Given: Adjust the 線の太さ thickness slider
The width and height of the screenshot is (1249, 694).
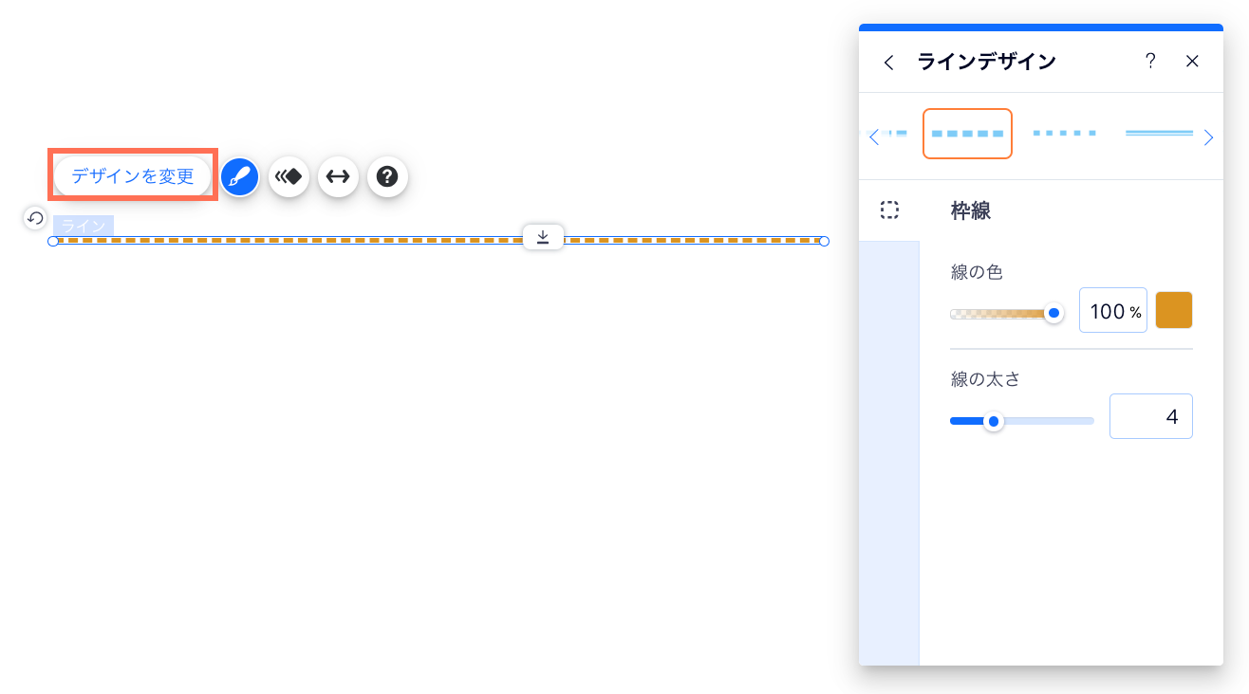Looking at the screenshot, I should [1022, 421].
